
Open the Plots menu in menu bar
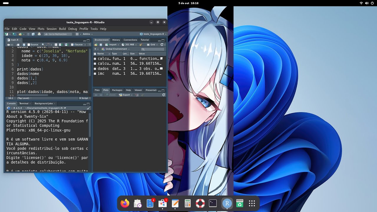pyautogui.click(x=41, y=29)
